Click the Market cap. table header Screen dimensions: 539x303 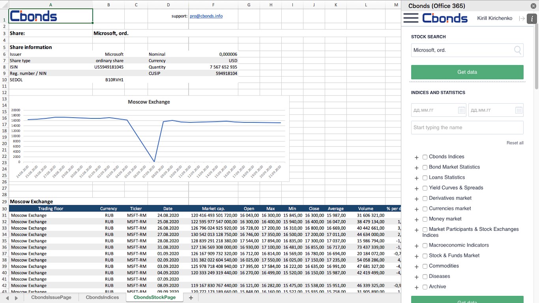pyautogui.click(x=213, y=209)
